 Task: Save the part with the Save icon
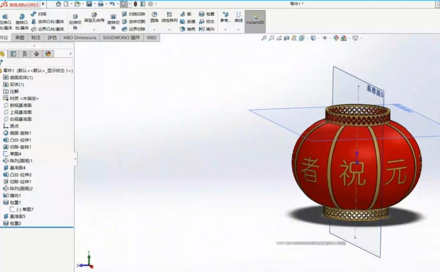pyautogui.click(x=89, y=4)
